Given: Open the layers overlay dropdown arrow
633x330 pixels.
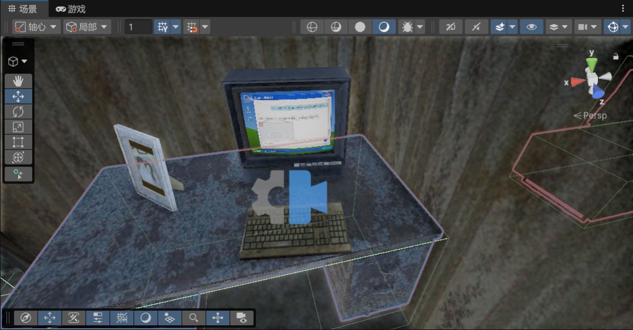Looking at the screenshot, I should click(x=565, y=27).
